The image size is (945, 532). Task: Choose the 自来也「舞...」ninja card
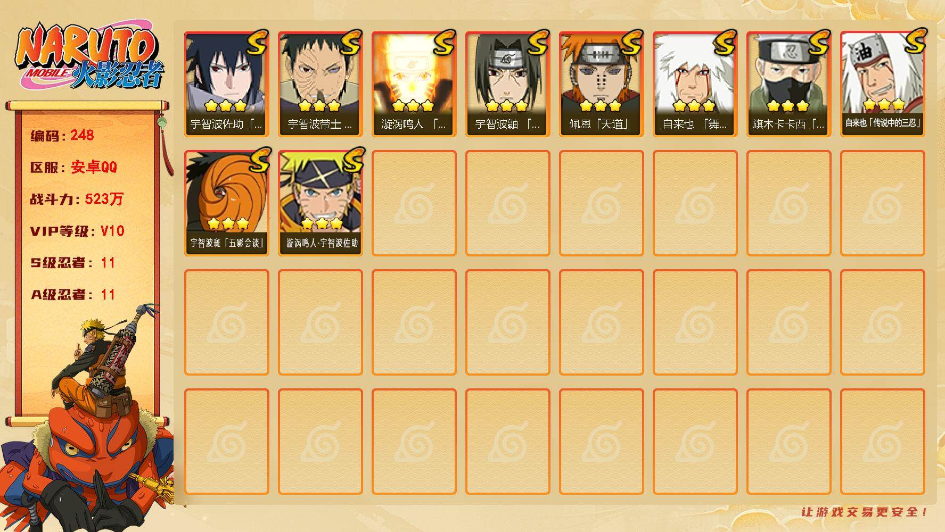(695, 84)
